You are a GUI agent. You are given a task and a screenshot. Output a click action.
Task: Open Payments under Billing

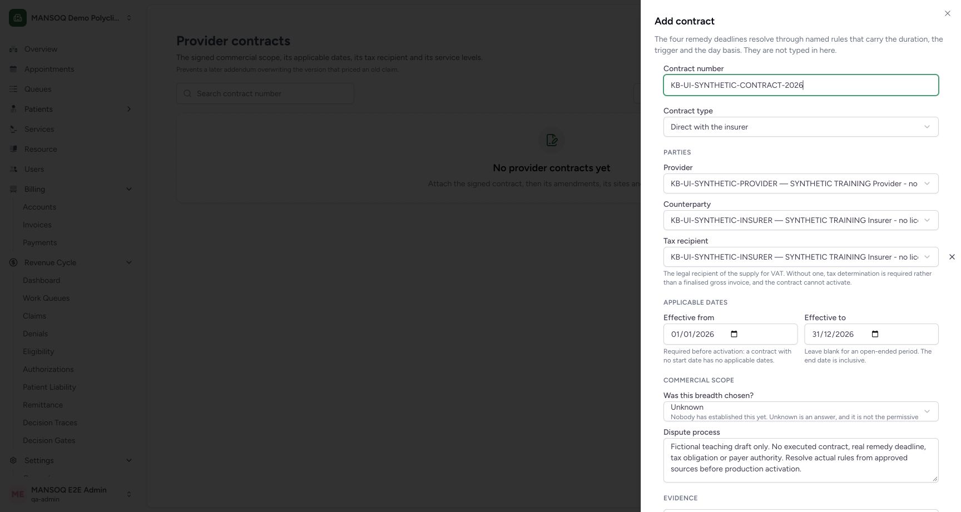pyautogui.click(x=39, y=242)
